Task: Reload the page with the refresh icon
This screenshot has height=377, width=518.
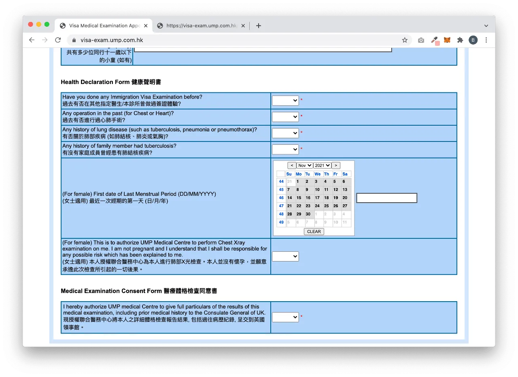Action: pos(58,40)
